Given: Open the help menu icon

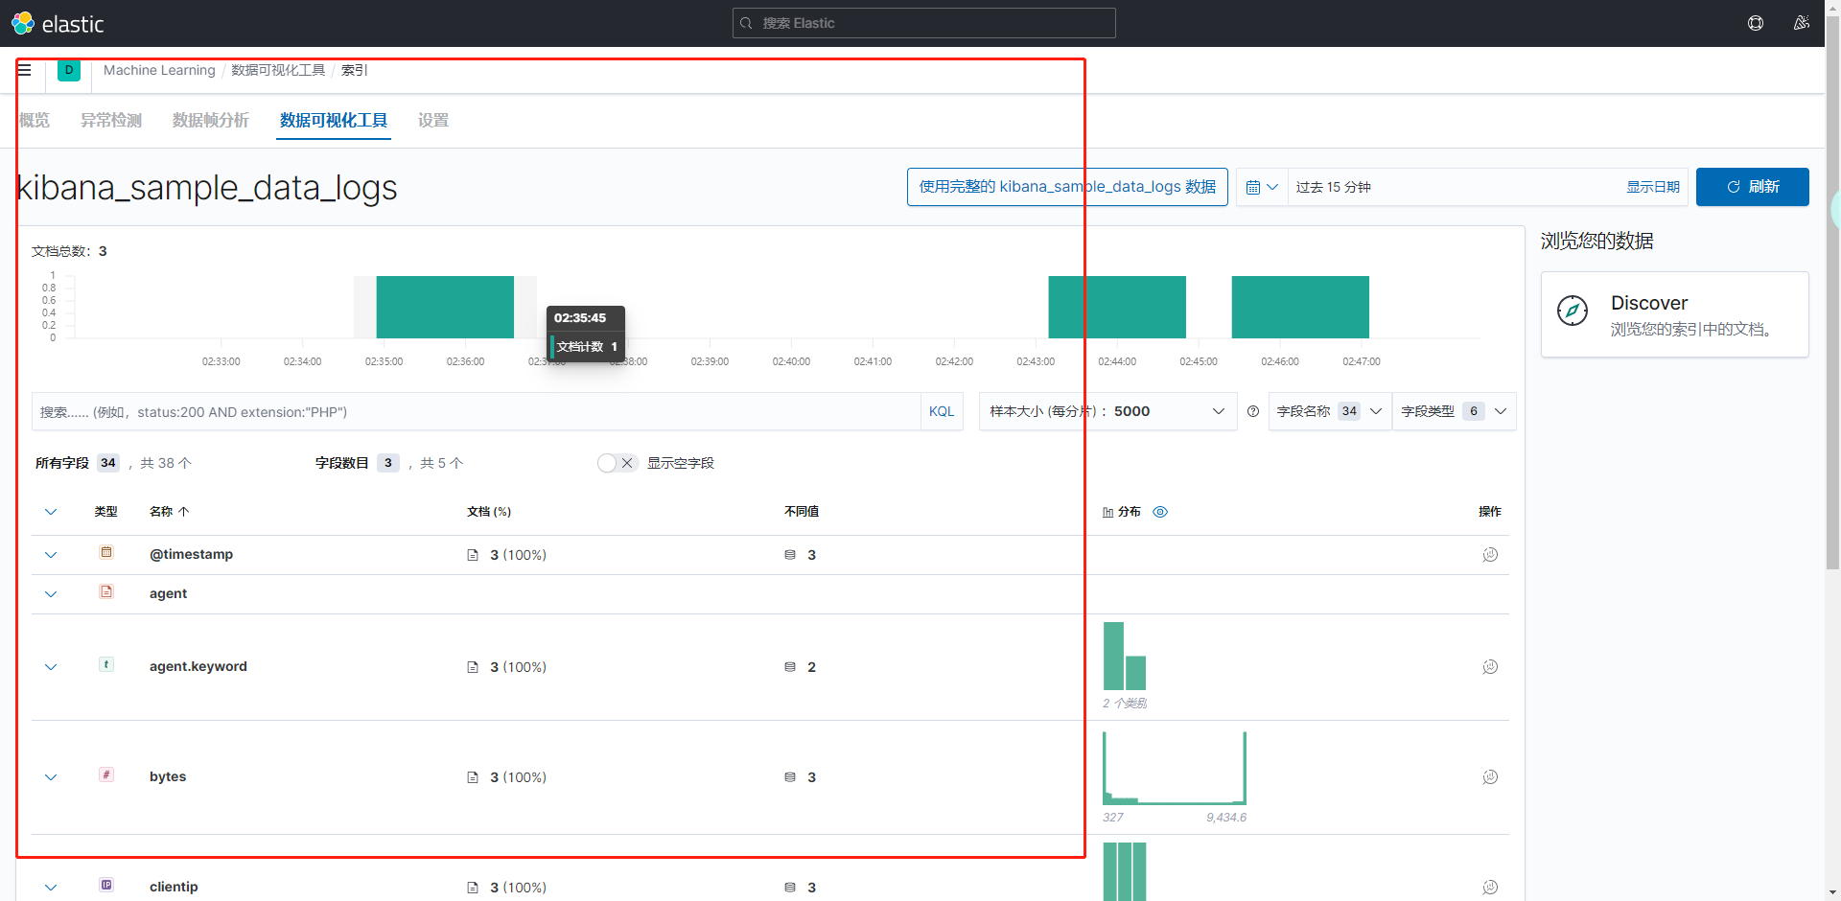Looking at the screenshot, I should pos(1756,23).
